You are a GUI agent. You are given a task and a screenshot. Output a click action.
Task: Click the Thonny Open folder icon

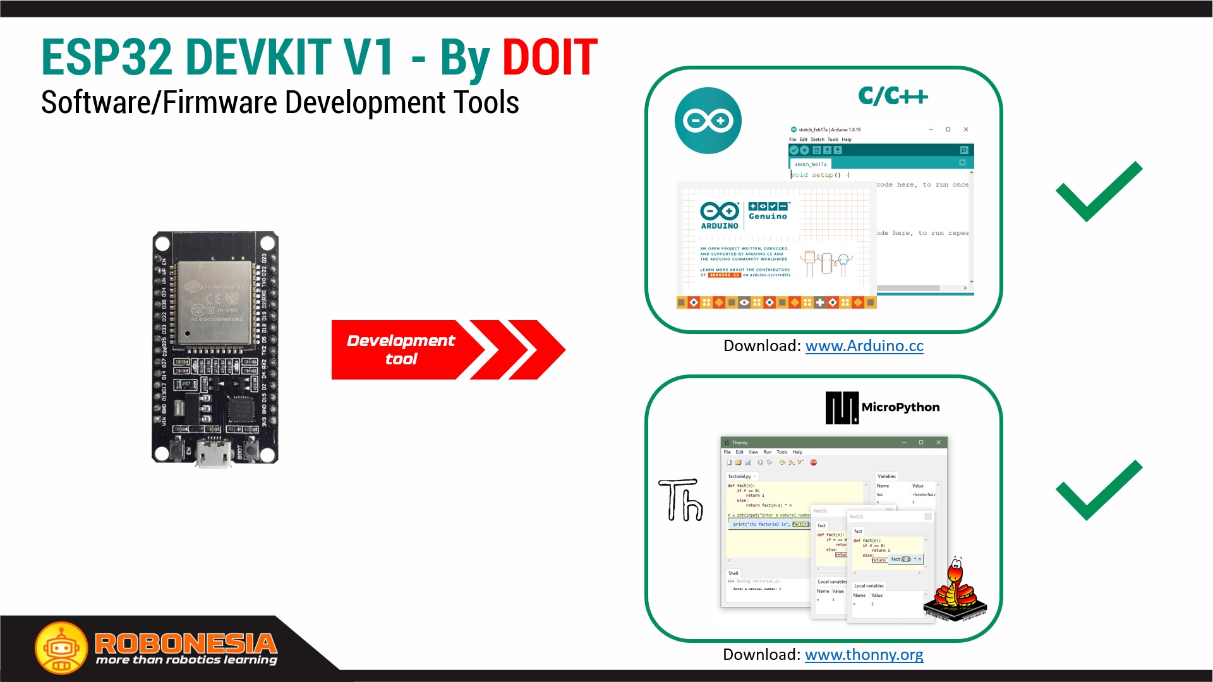point(739,462)
